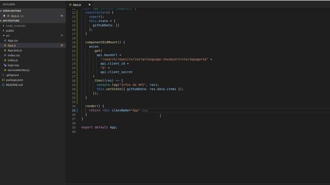Click the constructor() line
This screenshot has height=185, width=330.
[100, 12]
